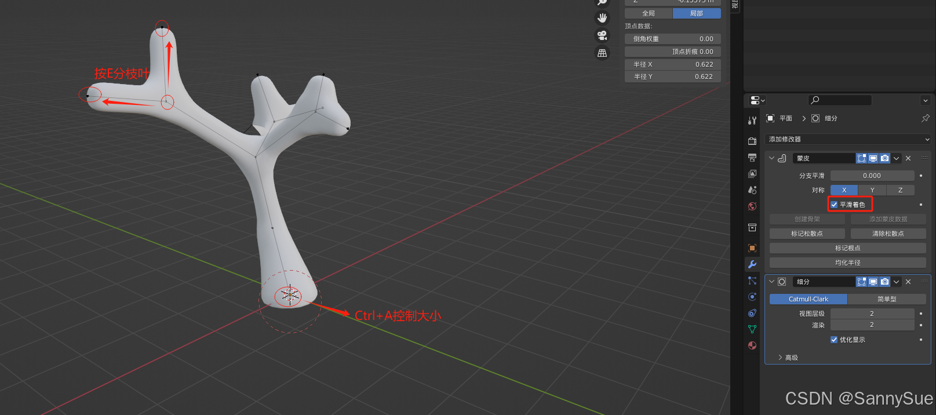
Task: Select the 全局 tab
Action: coord(649,13)
